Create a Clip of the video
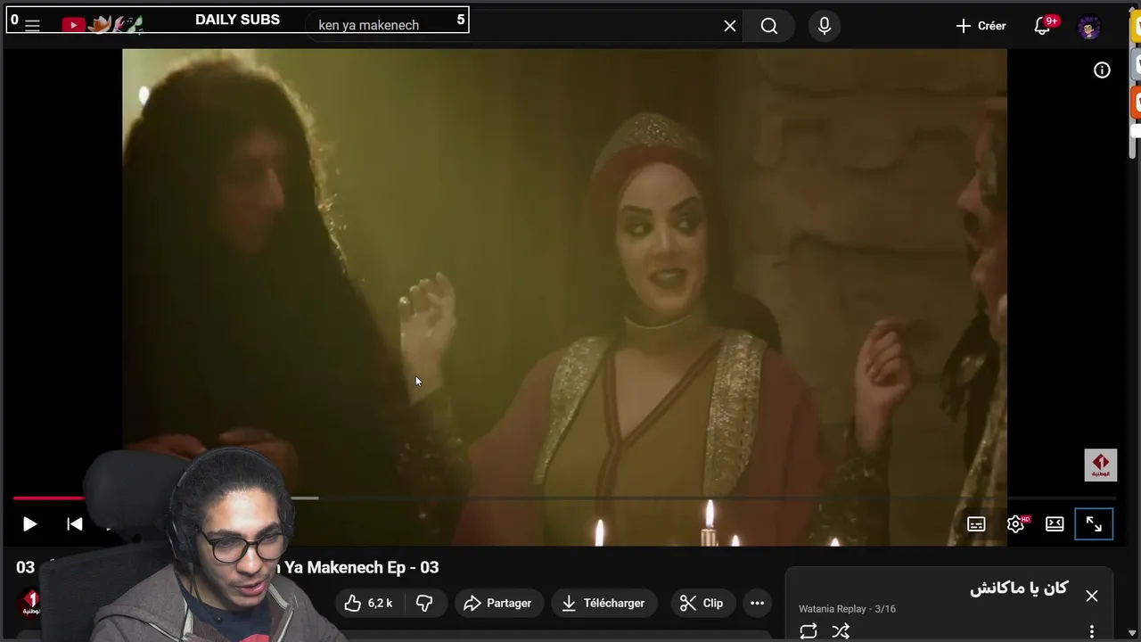 click(x=702, y=604)
